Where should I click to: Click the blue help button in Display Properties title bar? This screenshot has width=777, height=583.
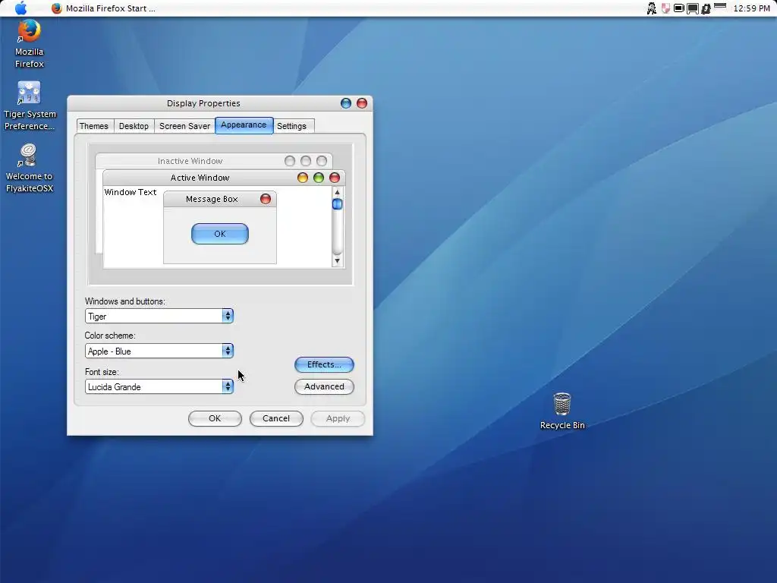click(x=346, y=103)
